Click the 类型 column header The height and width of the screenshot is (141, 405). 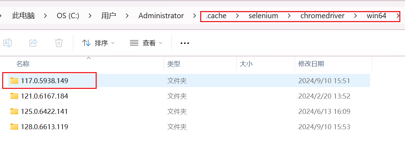pyautogui.click(x=173, y=64)
